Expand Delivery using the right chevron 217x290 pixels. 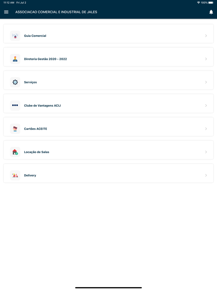(x=206, y=175)
